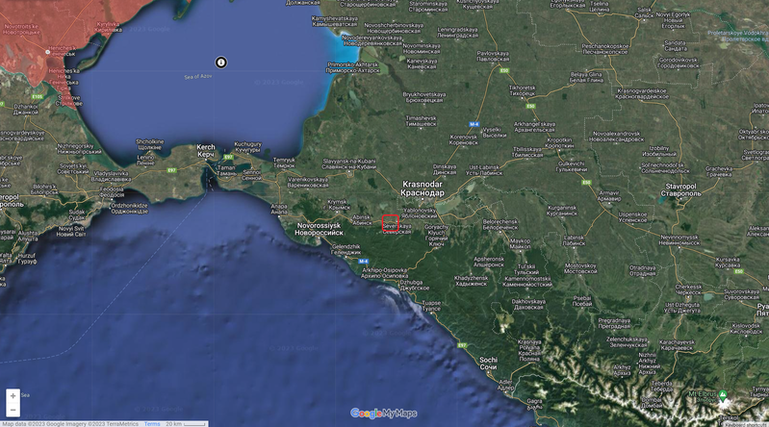The image size is (769, 427).
Task: Click the zoom out minus button
Action: coord(13,411)
